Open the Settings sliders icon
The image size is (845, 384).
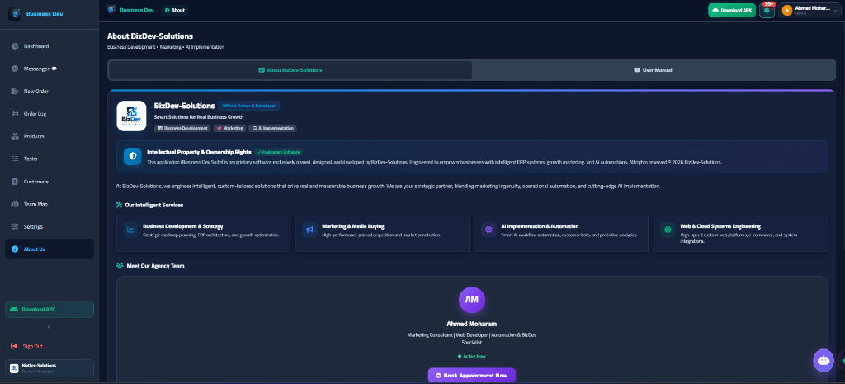point(15,226)
